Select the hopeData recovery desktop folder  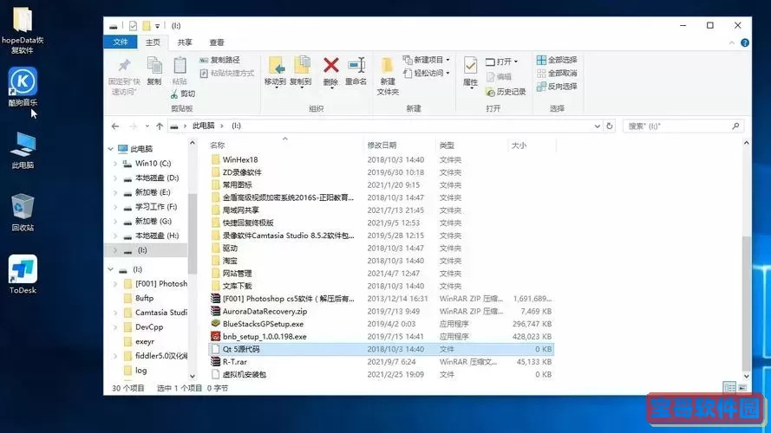[x=23, y=29]
